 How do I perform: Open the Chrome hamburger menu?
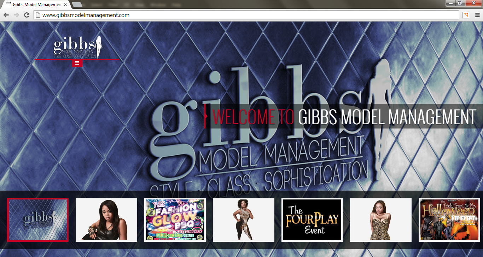tap(477, 15)
